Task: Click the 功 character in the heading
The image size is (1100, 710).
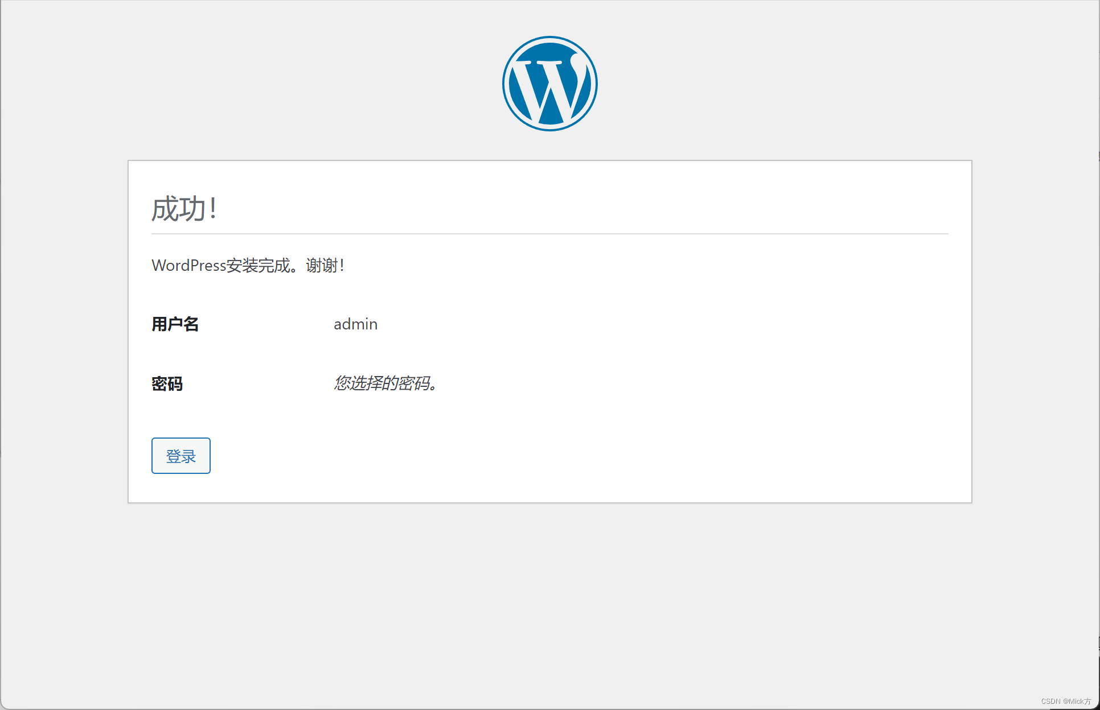Action: 192,208
